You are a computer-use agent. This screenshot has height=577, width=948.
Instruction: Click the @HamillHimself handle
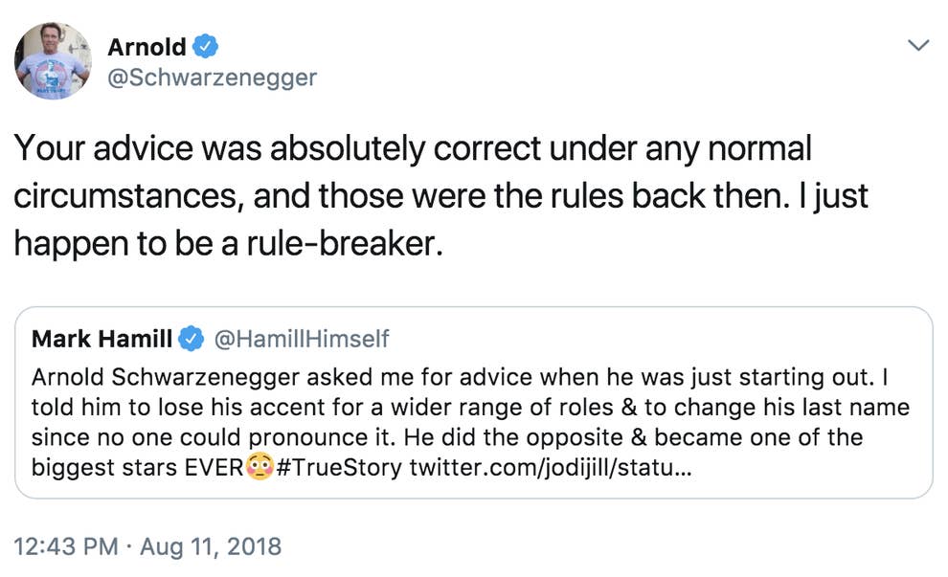point(300,339)
